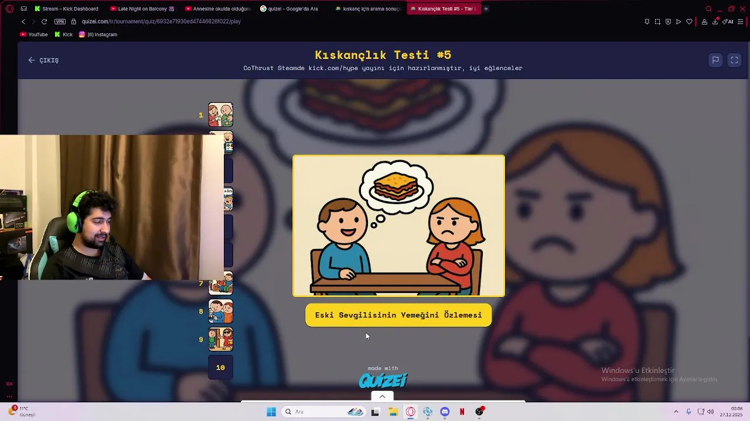Switch to the Late Night on Balcony tab
The width and height of the screenshot is (750, 421).
[x=142, y=9]
